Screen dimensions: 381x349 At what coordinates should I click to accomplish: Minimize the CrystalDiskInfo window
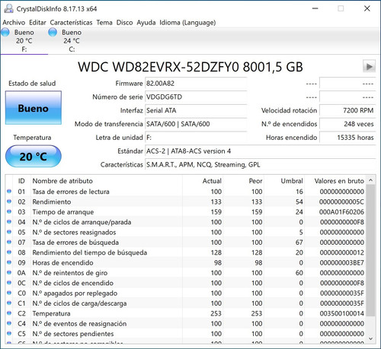click(315, 8)
